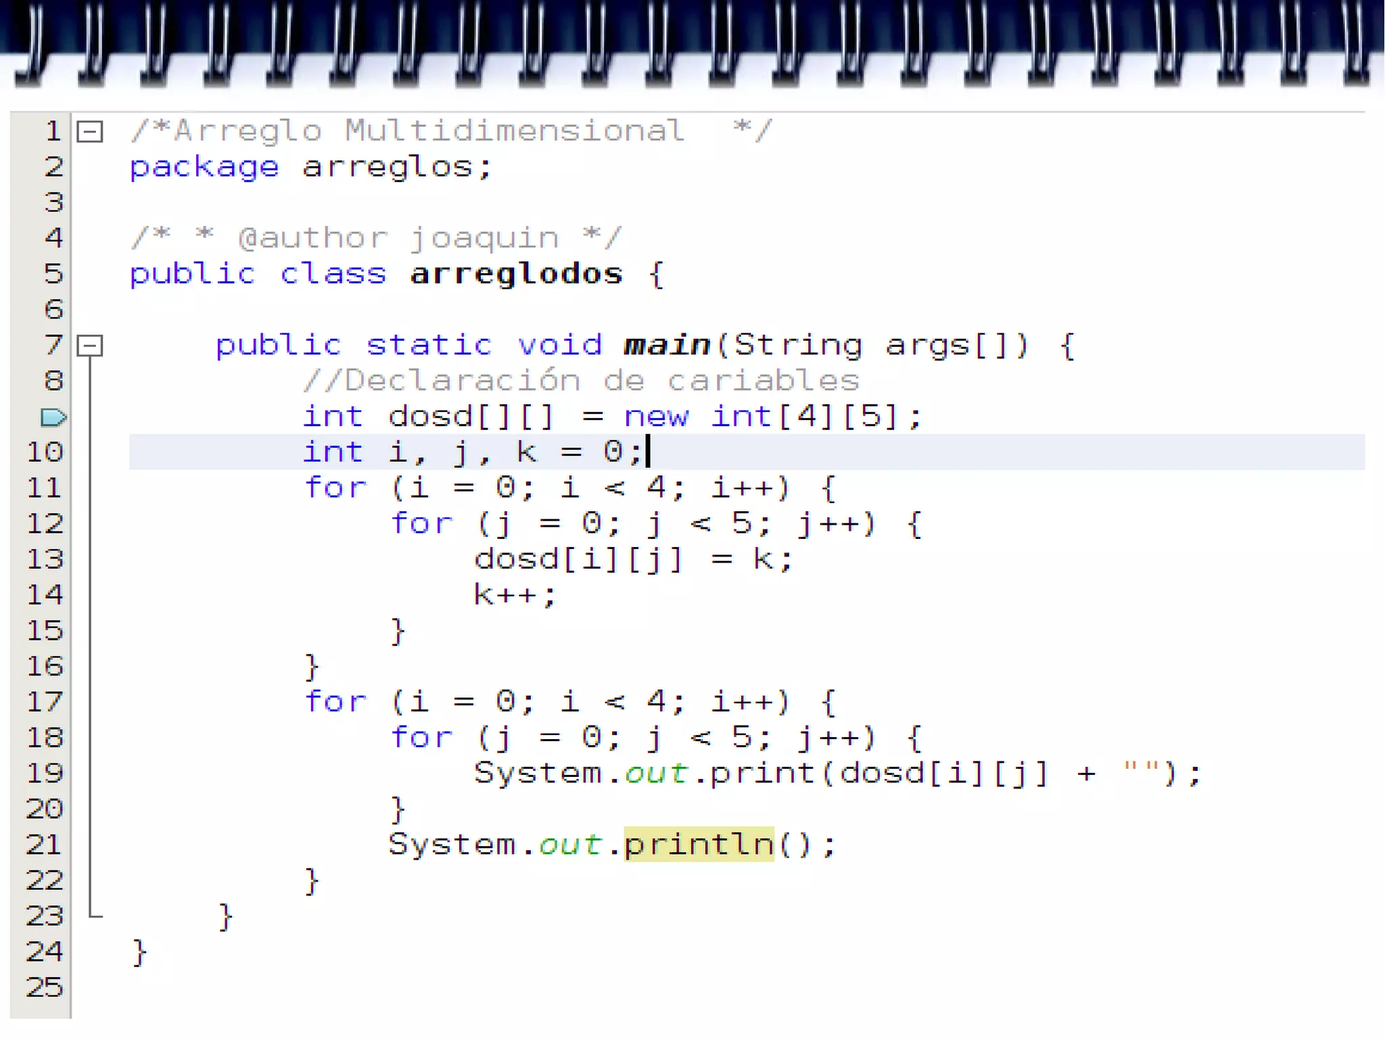Click the k++ statement
The image size is (1385, 1038).
(514, 595)
